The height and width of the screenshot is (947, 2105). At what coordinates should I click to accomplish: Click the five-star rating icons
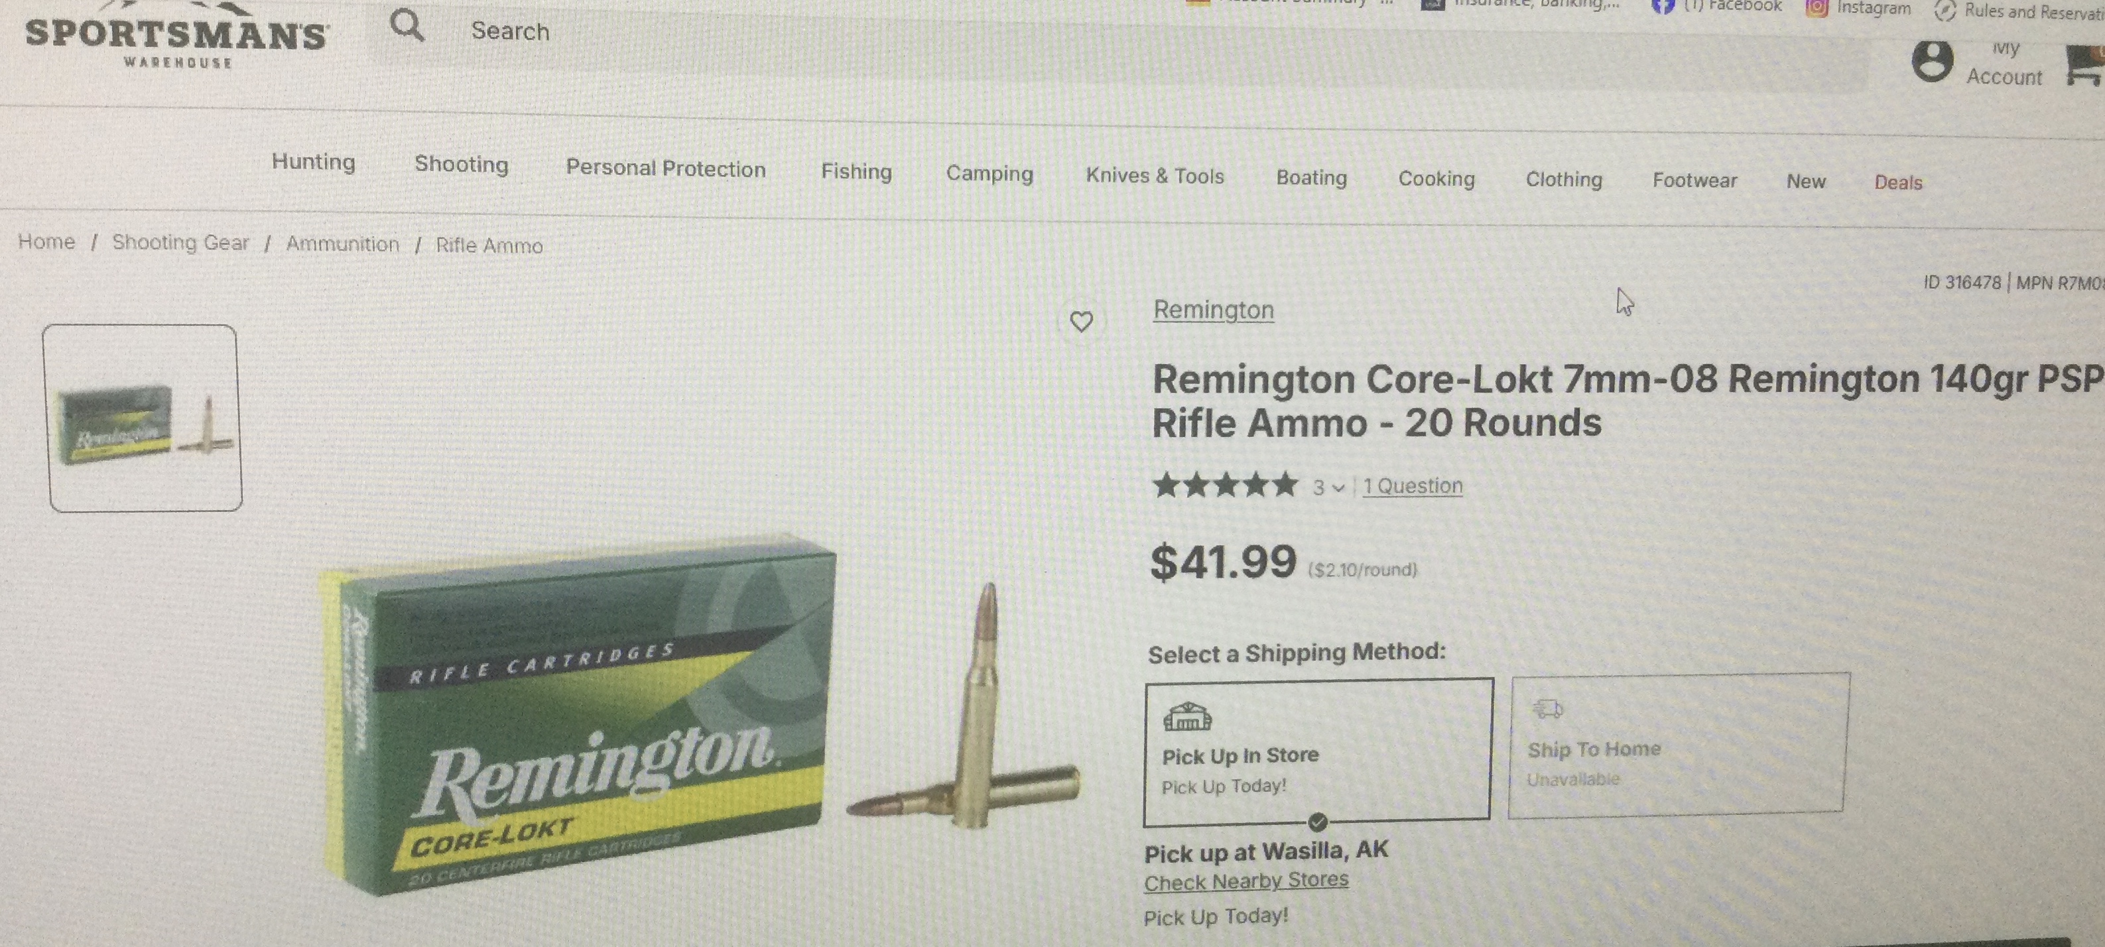point(1224,485)
